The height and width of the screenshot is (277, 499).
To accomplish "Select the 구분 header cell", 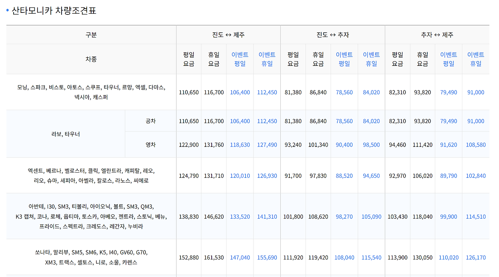I will coord(91,35).
